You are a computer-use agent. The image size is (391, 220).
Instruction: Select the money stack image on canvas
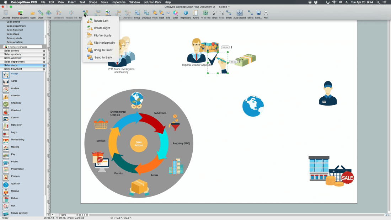[x=245, y=60]
